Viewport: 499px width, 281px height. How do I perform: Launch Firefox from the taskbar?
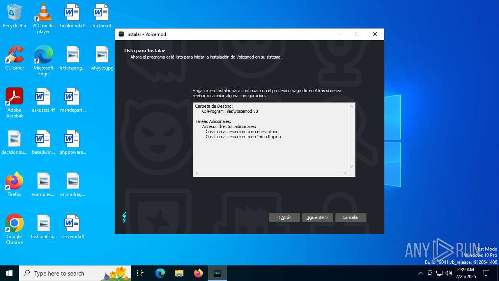click(x=198, y=273)
